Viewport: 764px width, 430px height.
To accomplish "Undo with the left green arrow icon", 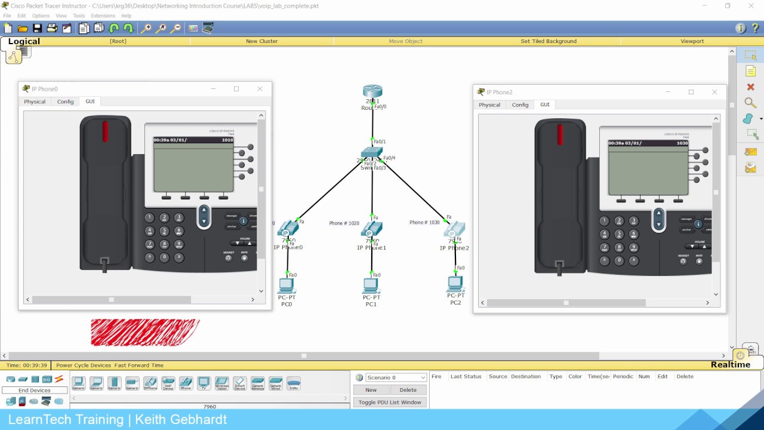I will click(x=114, y=28).
